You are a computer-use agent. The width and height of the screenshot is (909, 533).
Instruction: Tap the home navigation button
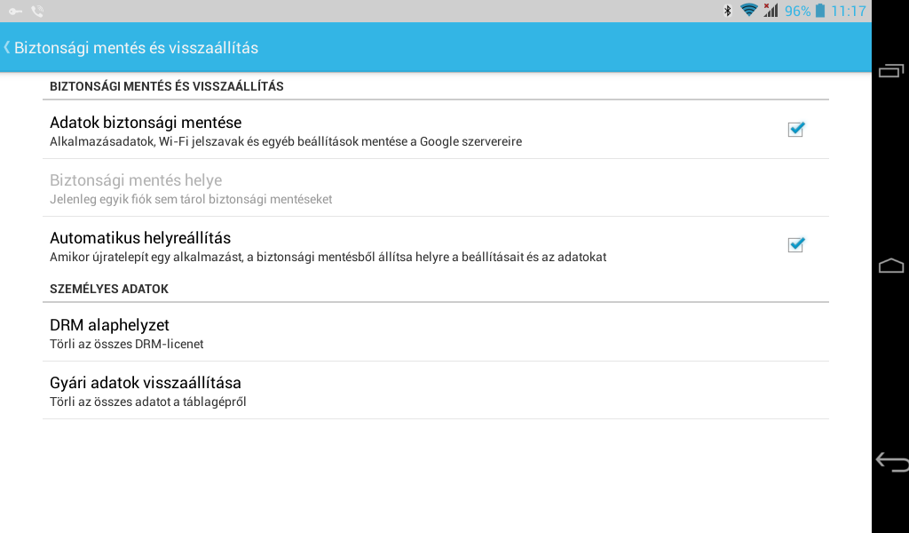coord(891,266)
